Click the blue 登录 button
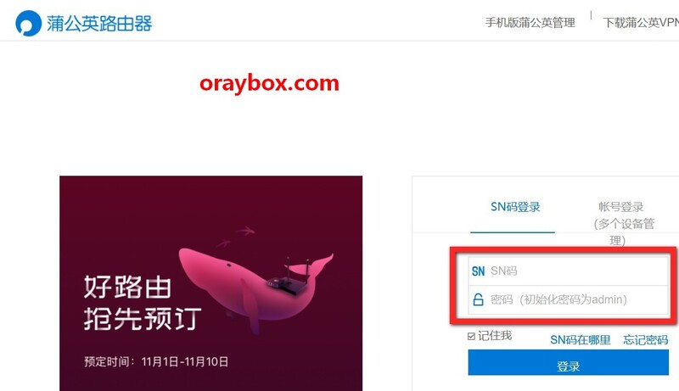This screenshot has width=679, height=391. coord(568,362)
